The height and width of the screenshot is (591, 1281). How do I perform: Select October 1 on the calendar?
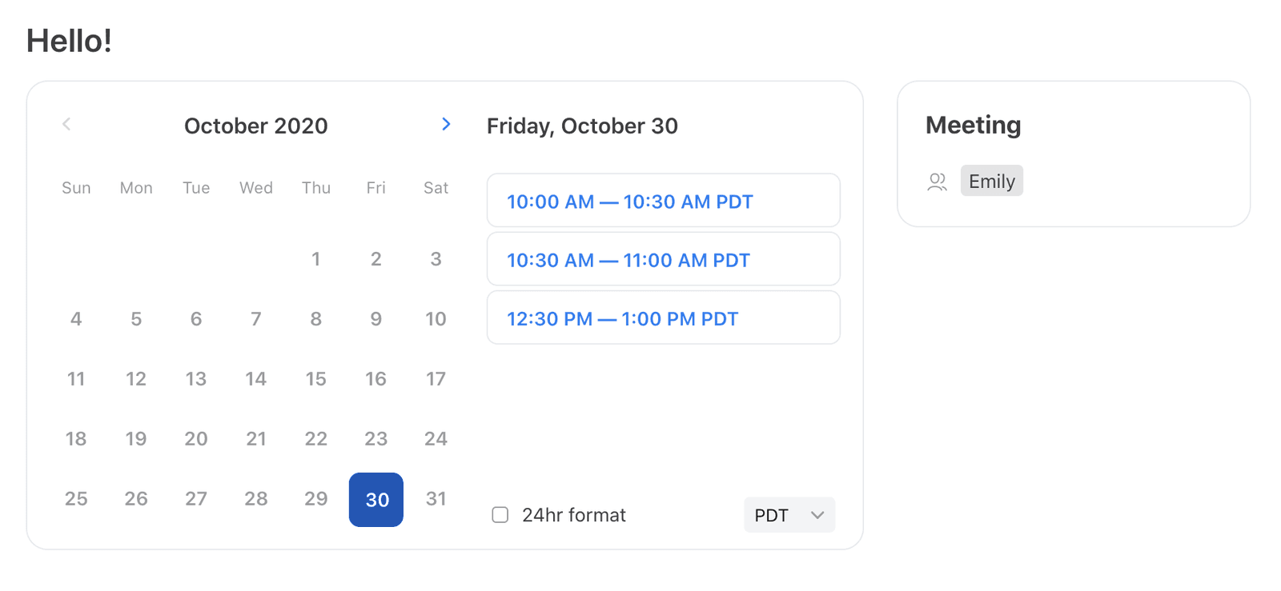click(316, 259)
